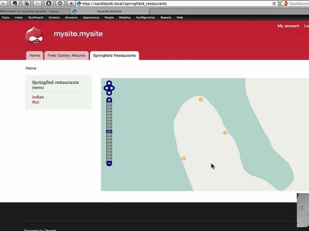Zoom out with the map minus button

[109, 163]
